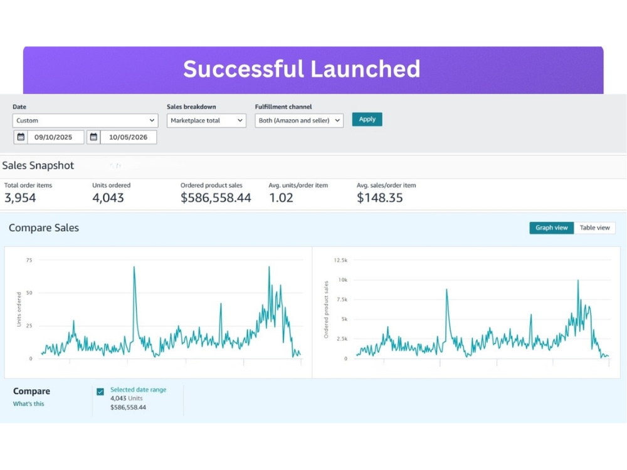This screenshot has width=627, height=470.
Task: Open the end date calendar icon
Action: (93, 137)
